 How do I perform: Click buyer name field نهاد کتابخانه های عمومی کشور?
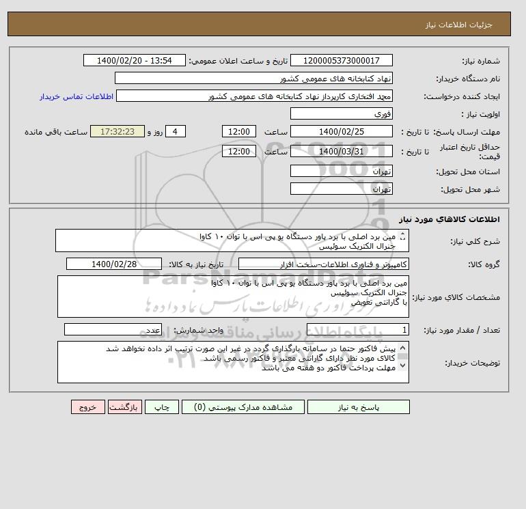click(x=253, y=78)
